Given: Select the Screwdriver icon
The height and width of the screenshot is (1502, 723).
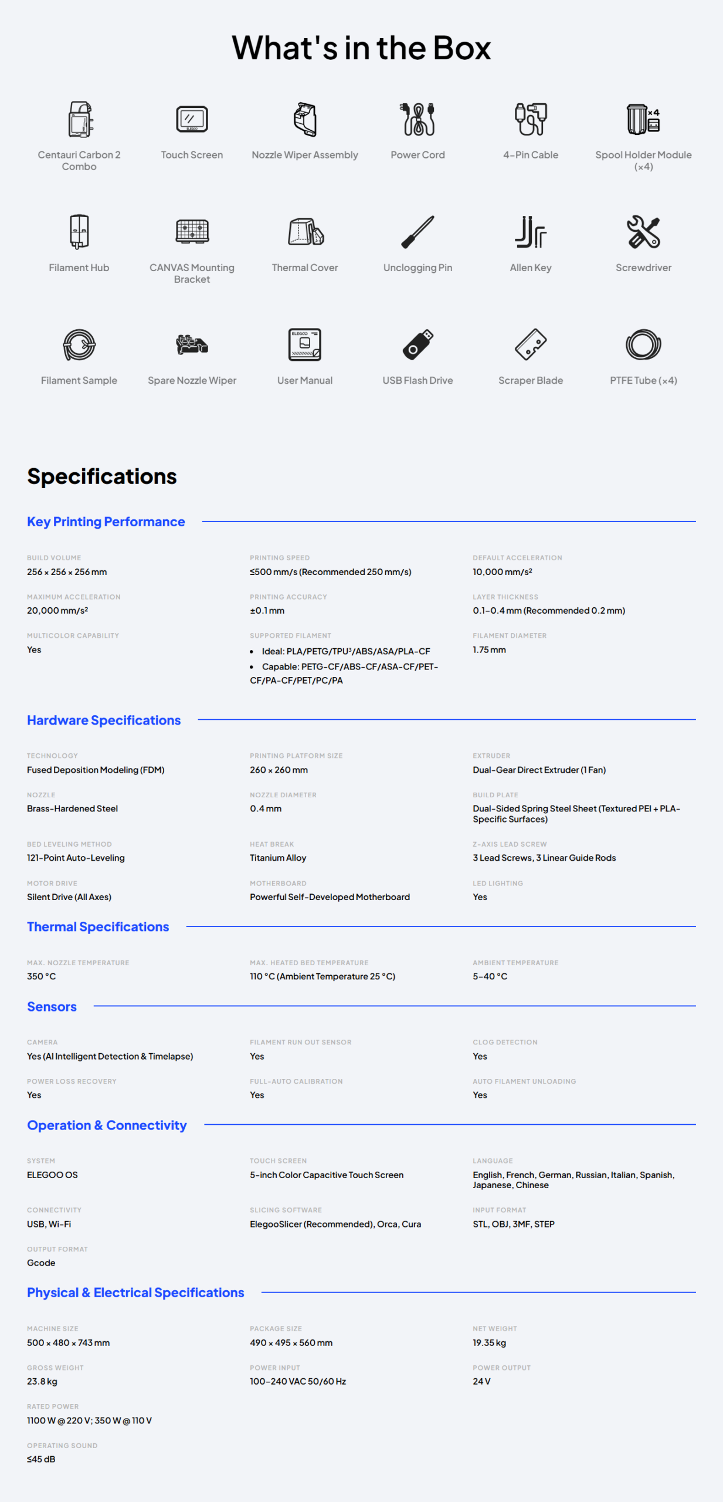Looking at the screenshot, I should (x=643, y=232).
